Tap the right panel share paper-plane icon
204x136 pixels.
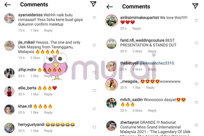click(x=195, y=6)
